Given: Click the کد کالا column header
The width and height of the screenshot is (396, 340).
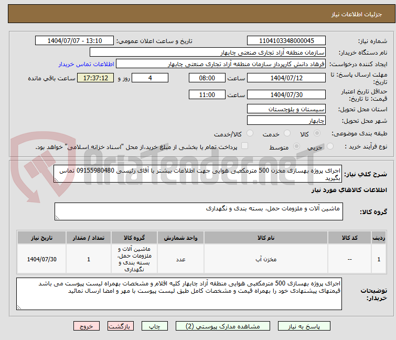Looking at the screenshot, I should pos(349,238).
